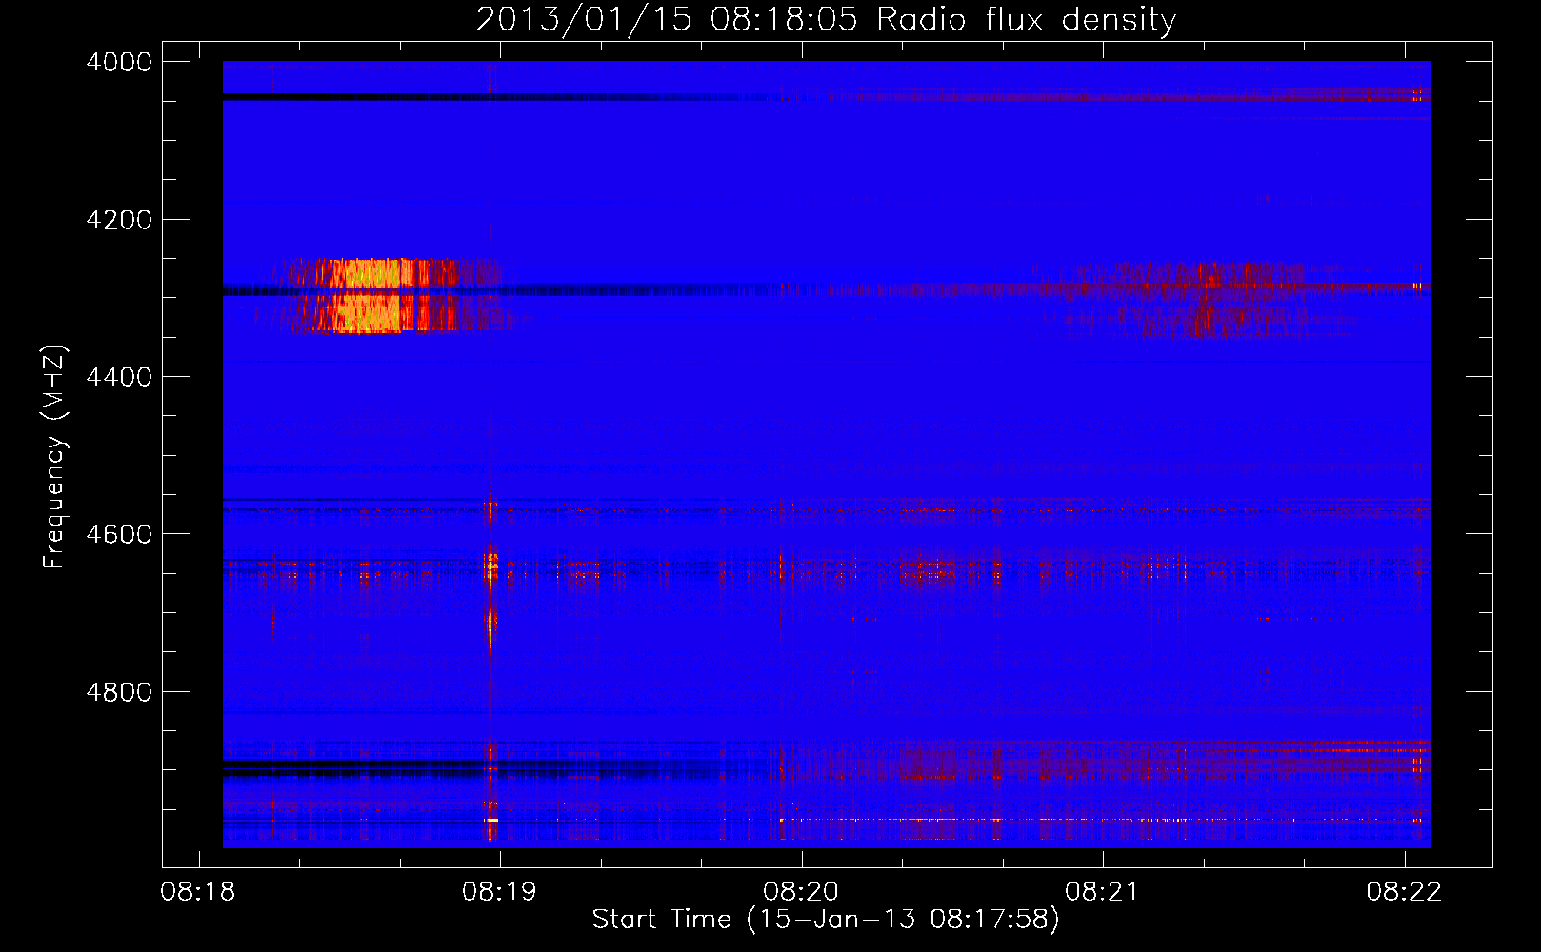Click the 4200 frequency tick label
Image resolution: width=1541 pixels, height=952 pixels.
119,220
